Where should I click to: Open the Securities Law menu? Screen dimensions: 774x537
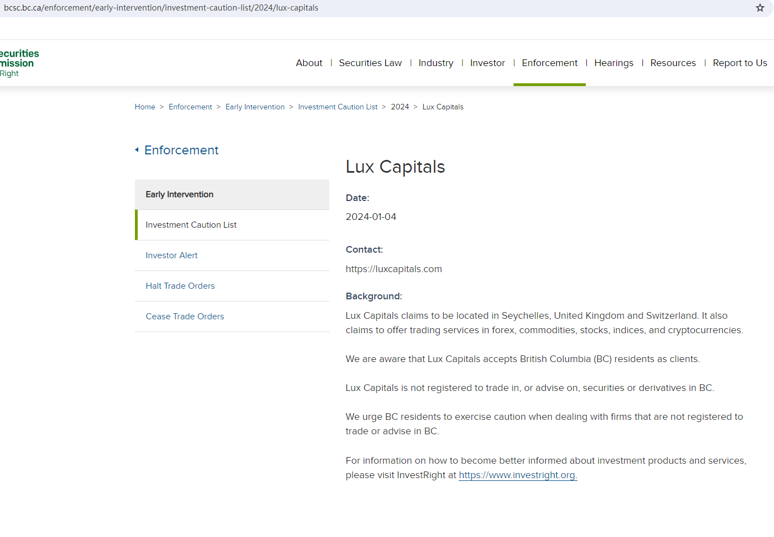click(x=370, y=63)
